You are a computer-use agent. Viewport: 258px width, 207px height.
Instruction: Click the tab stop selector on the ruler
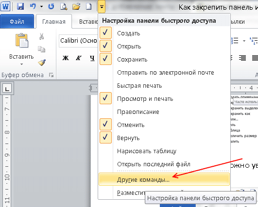(7, 89)
